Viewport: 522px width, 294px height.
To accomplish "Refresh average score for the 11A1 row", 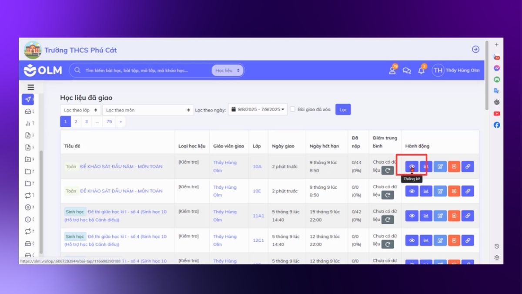I will pyautogui.click(x=388, y=220).
